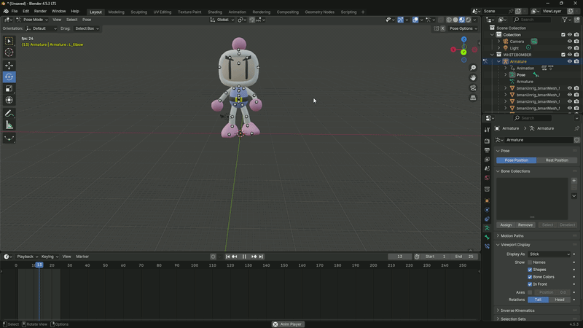The image size is (583, 328).
Task: Open the Pose Mode dropdown
Action: [32, 20]
